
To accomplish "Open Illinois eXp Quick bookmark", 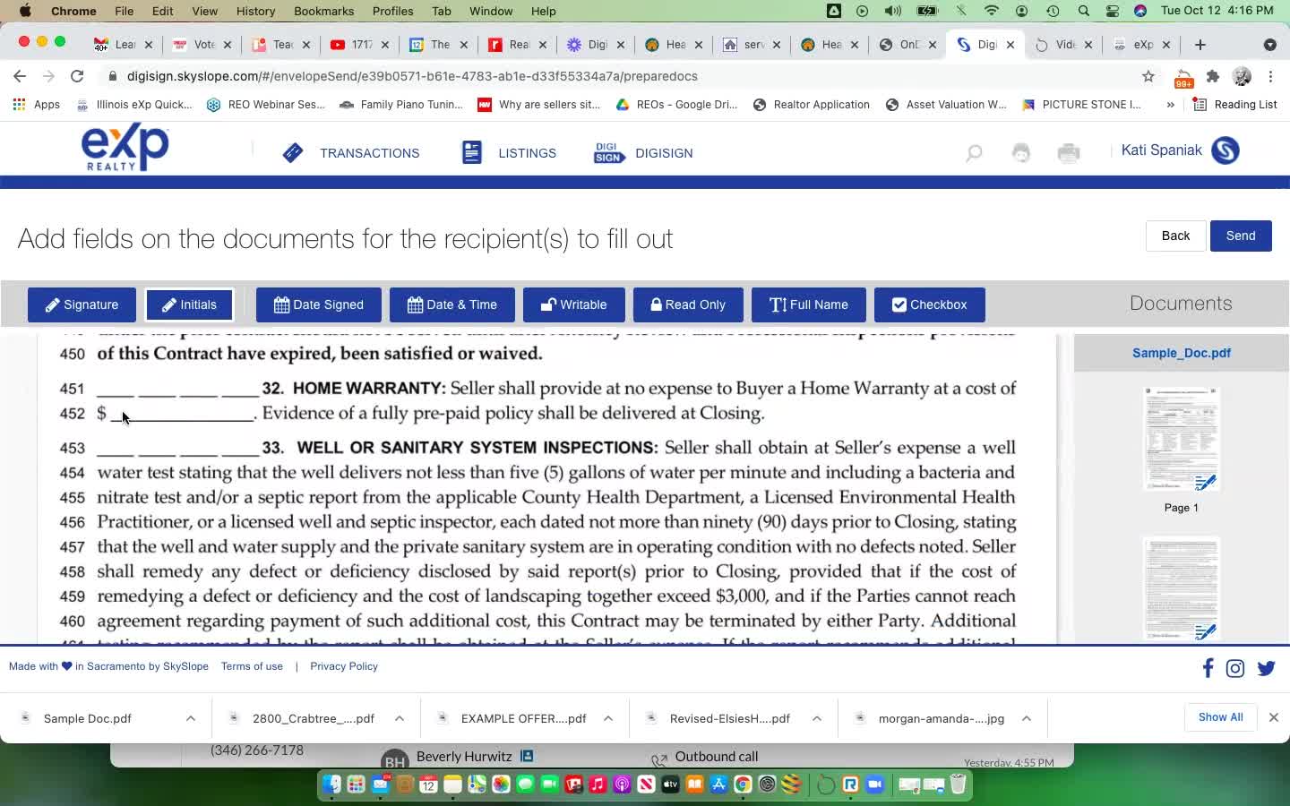I will (x=133, y=105).
